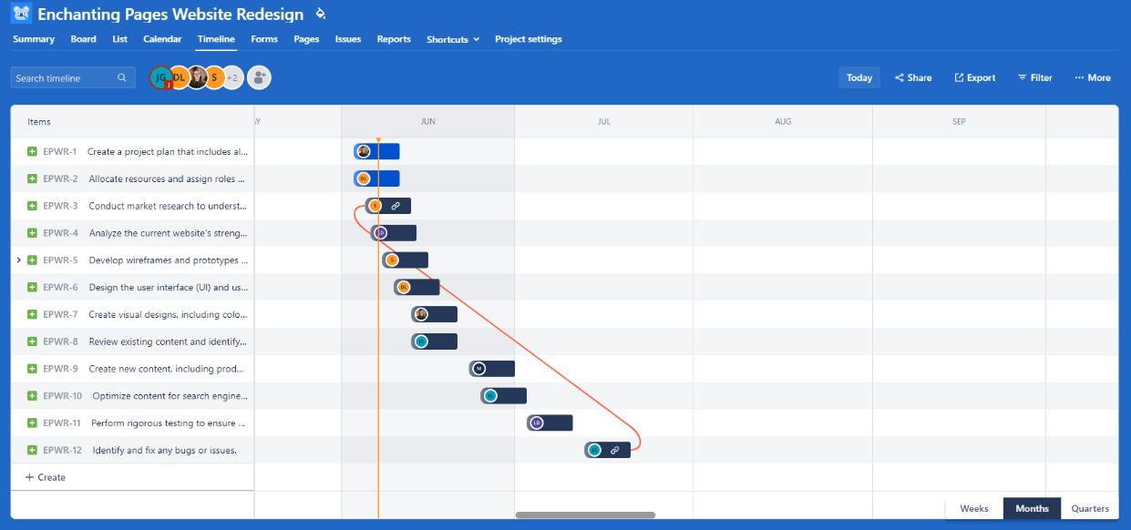This screenshot has width=1131, height=530.
Task: Click the green issue icon for EPWR-3
Action: (x=32, y=206)
